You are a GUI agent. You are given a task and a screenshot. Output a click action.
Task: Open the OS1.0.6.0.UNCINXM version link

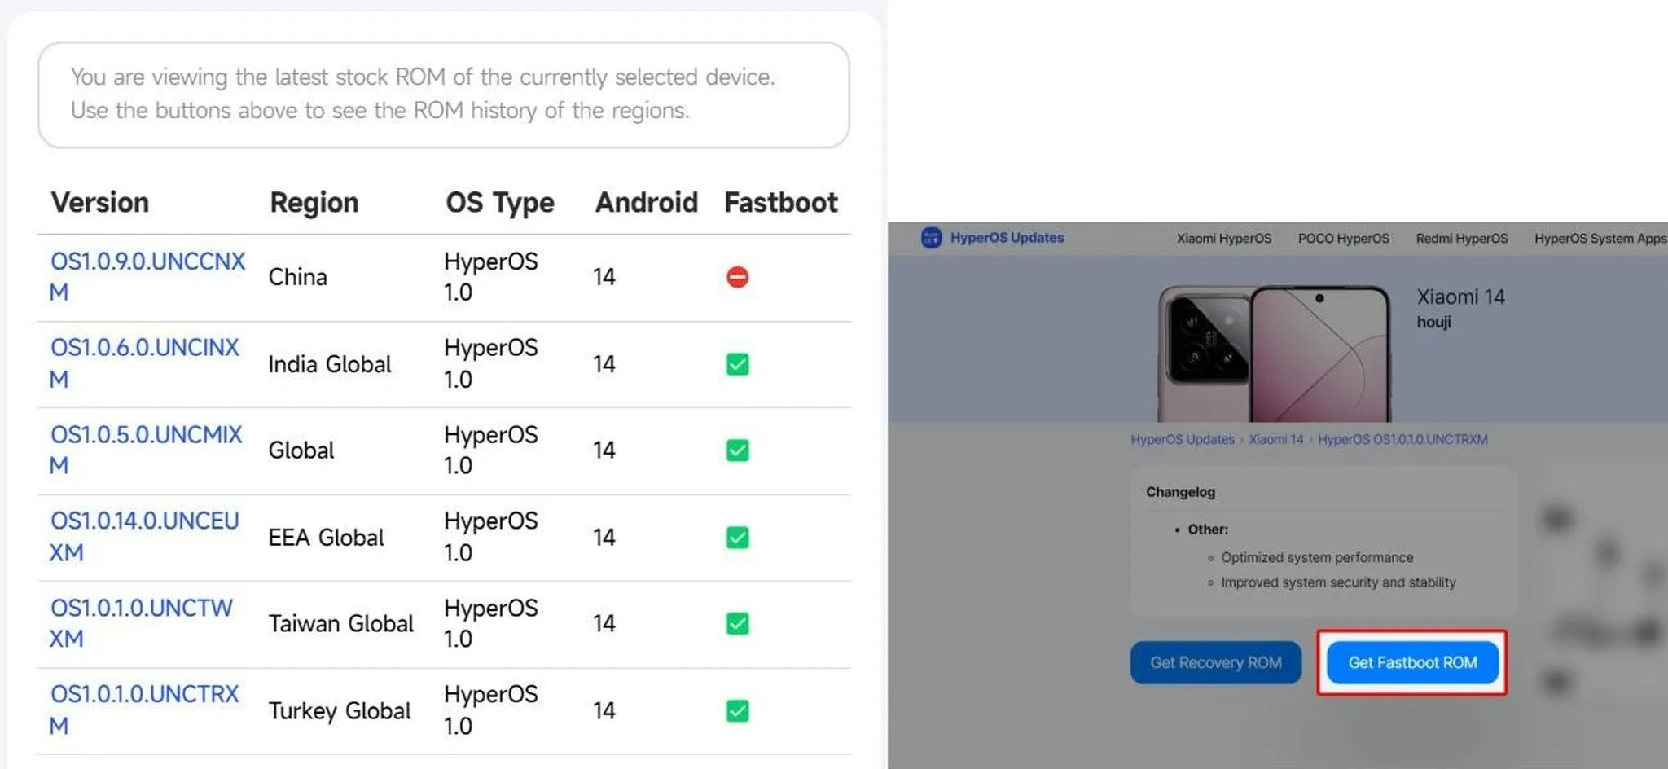[144, 363]
